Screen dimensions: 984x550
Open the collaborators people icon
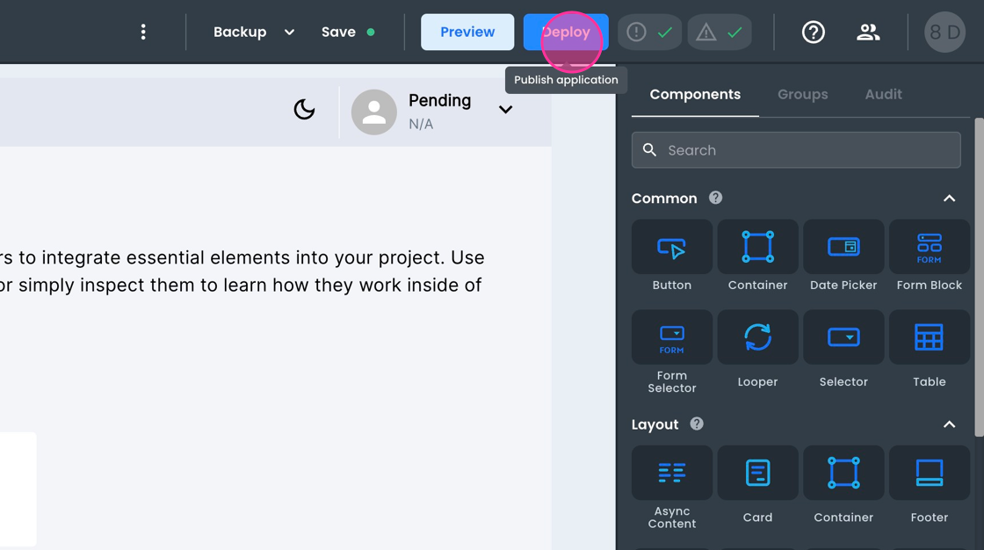[868, 33]
